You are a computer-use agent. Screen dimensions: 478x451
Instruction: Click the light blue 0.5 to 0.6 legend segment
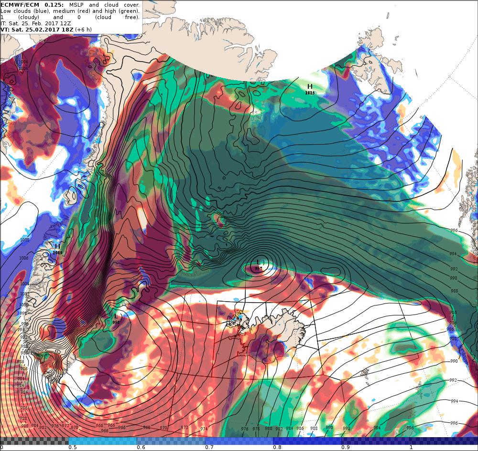pyautogui.click(x=103, y=441)
